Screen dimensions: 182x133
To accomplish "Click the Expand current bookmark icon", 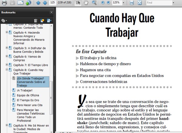I will (x=49, y=21).
